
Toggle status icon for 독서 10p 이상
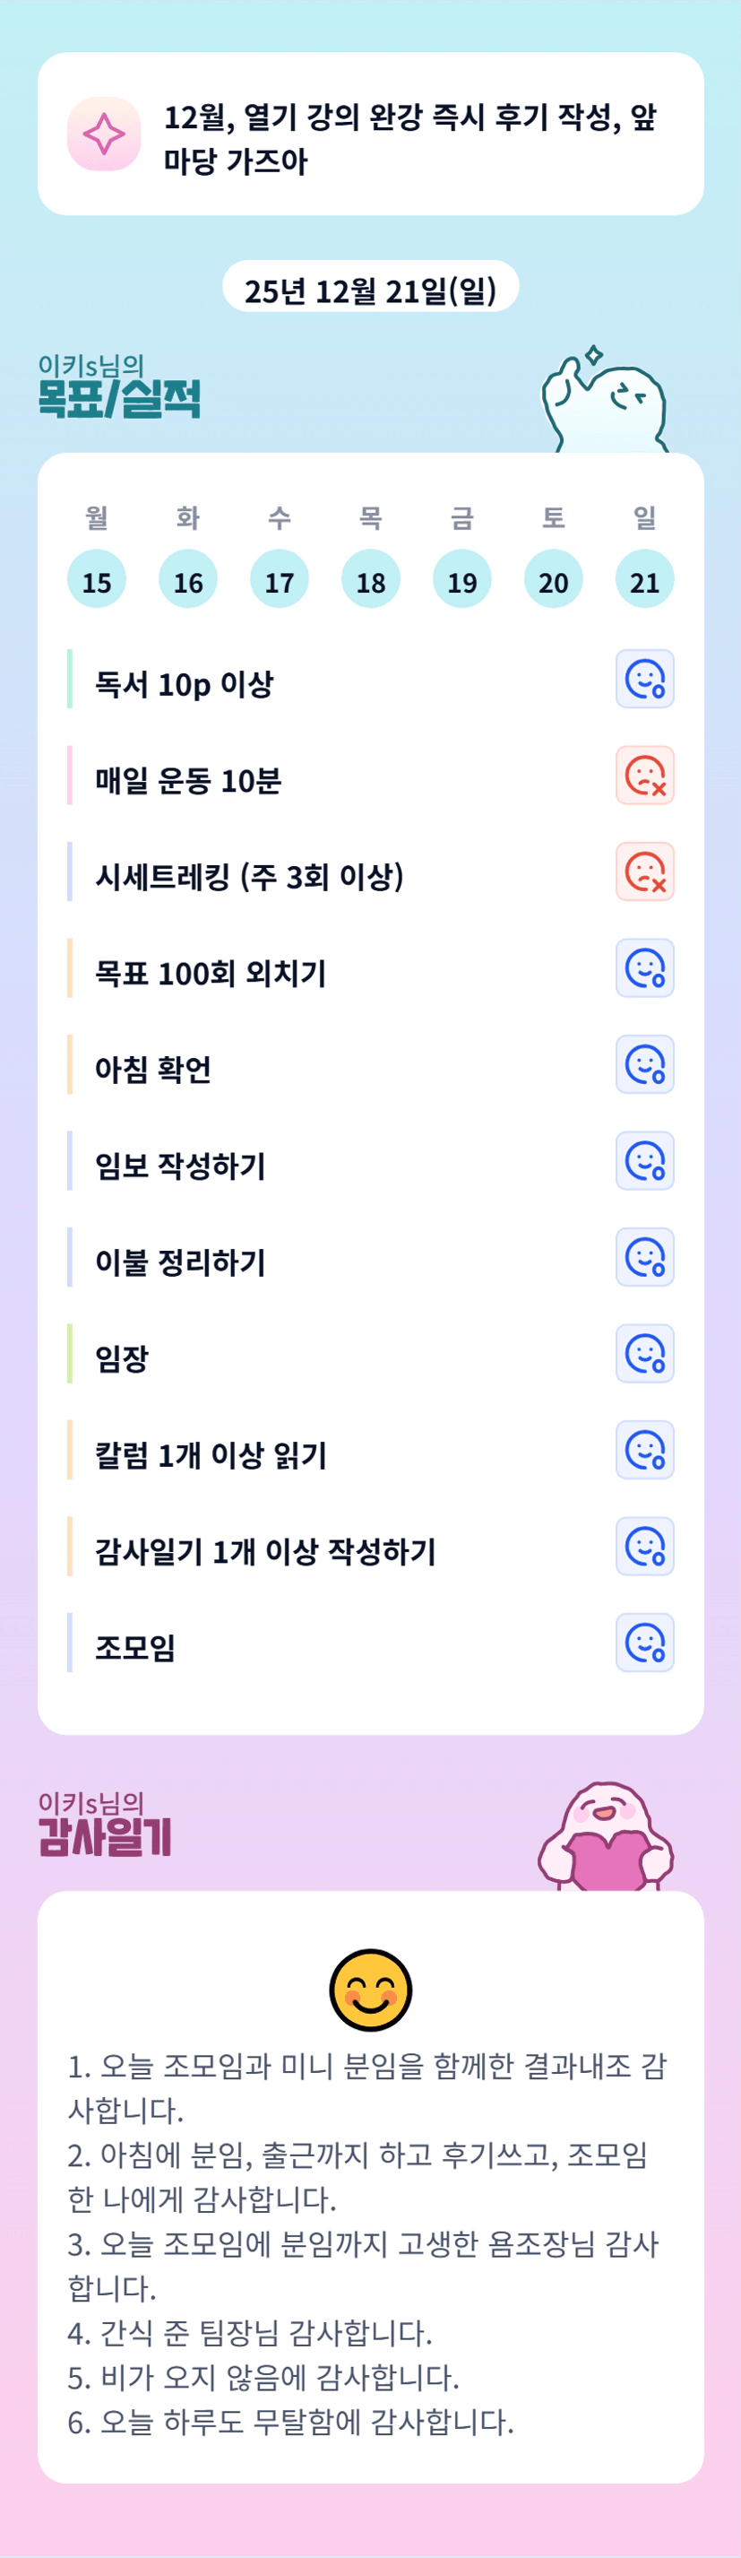pyautogui.click(x=645, y=680)
